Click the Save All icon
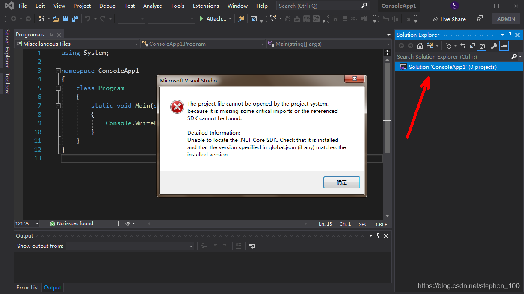 (75, 19)
